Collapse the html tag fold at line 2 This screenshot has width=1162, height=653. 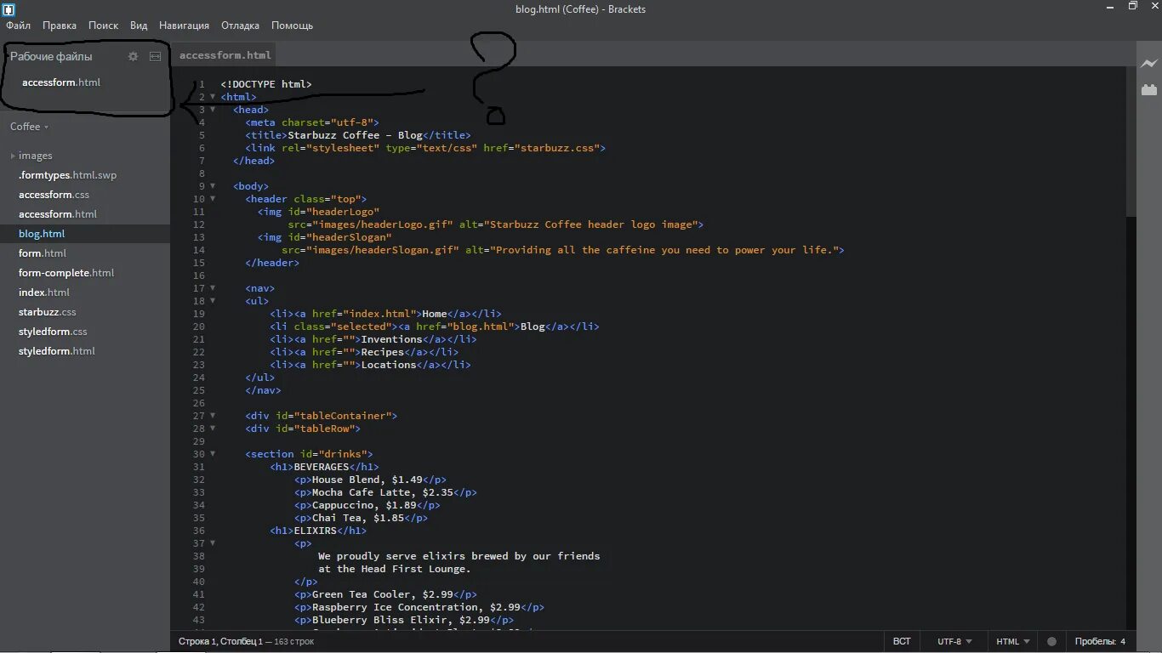(213, 97)
